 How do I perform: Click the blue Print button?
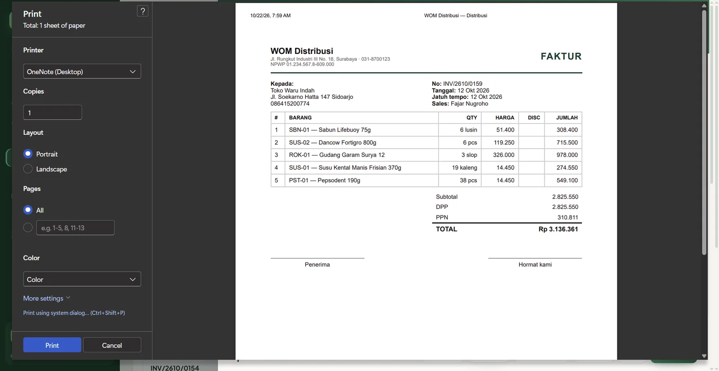[x=52, y=345]
